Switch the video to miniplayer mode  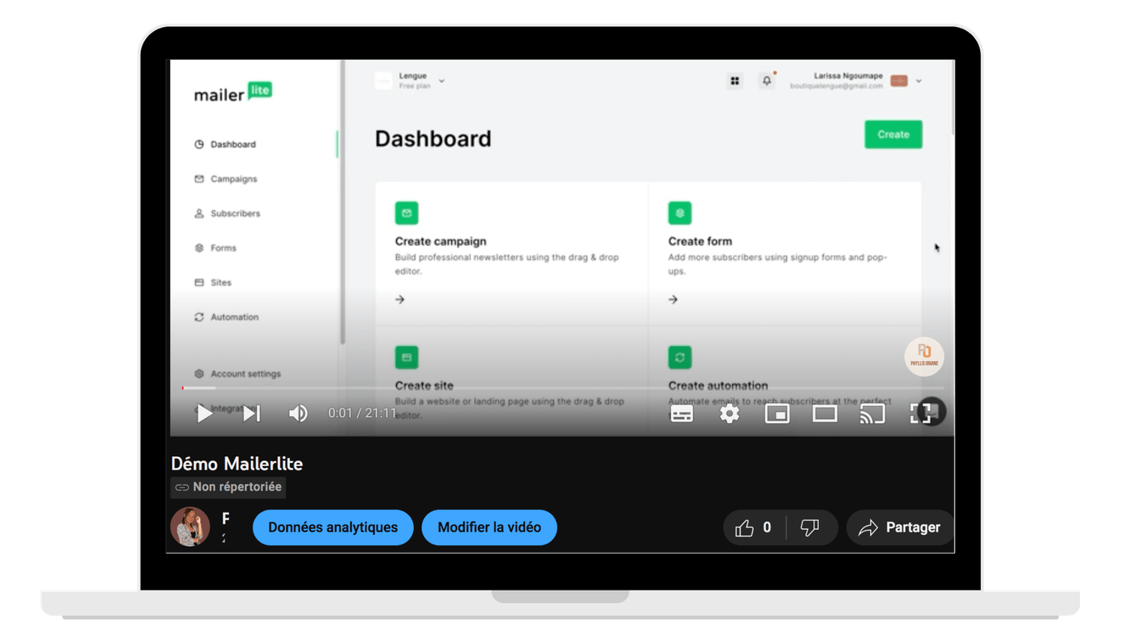click(x=777, y=414)
